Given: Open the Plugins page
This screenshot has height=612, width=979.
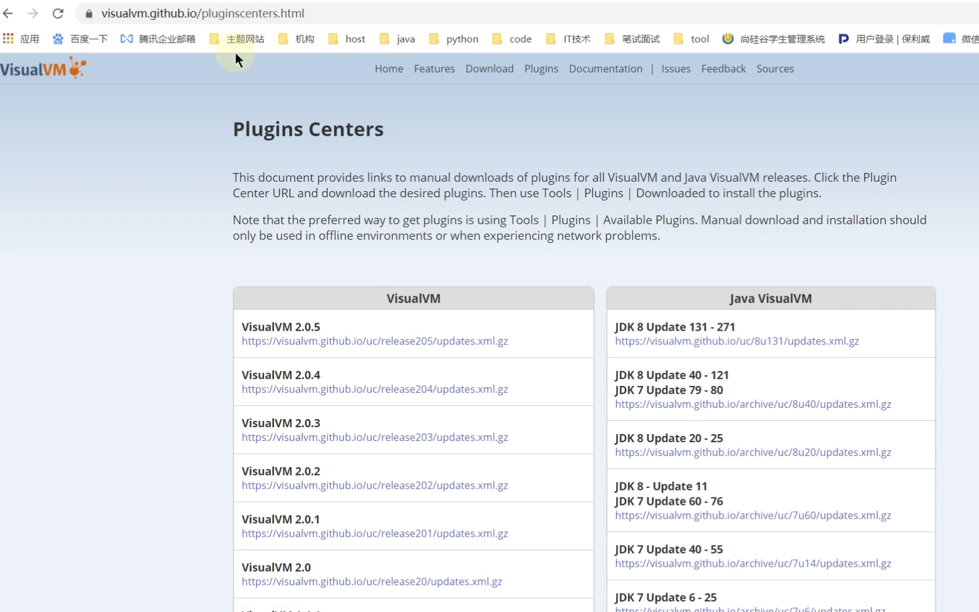Looking at the screenshot, I should click(542, 69).
